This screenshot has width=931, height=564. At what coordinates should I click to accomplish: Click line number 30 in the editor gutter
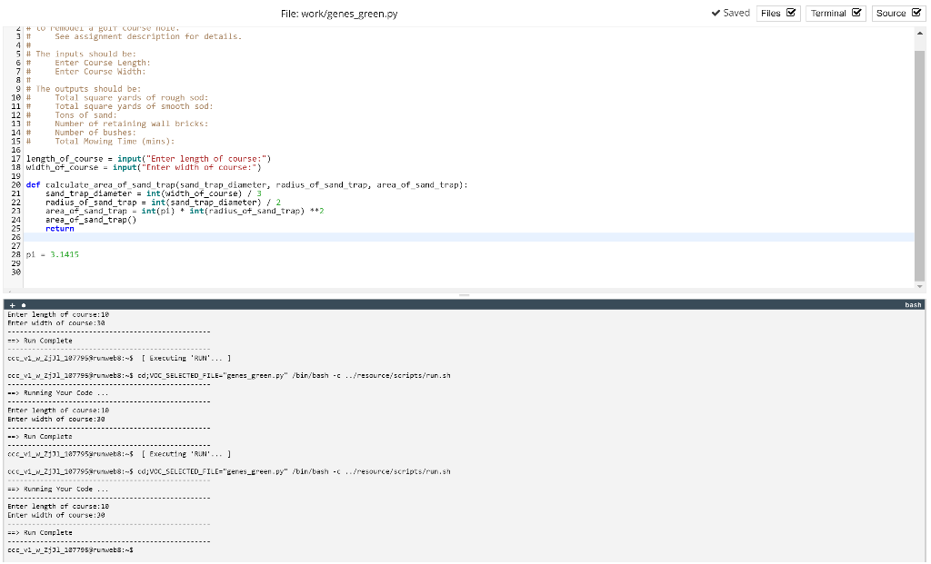coord(16,272)
